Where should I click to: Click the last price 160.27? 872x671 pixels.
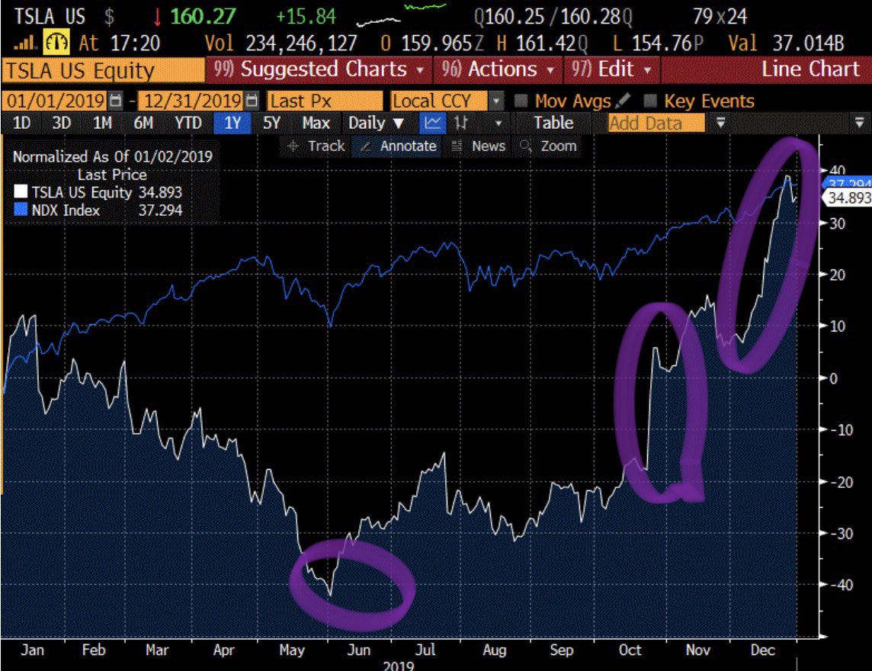tap(203, 16)
